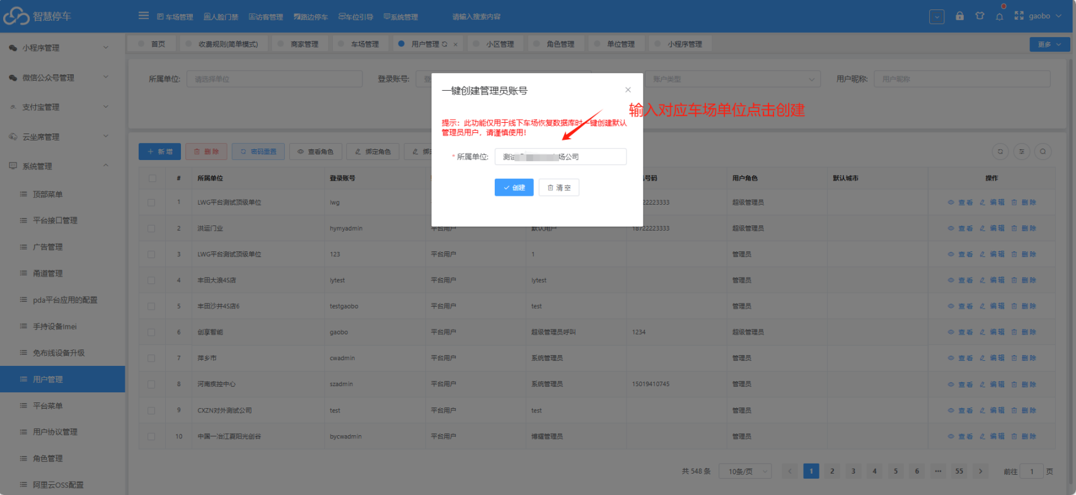
Task: Click the 密码重置 button
Action: click(x=258, y=152)
